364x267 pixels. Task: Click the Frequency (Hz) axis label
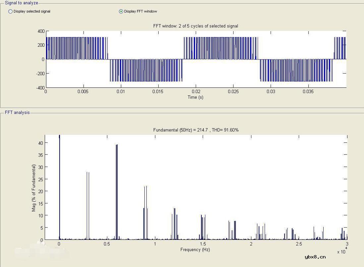195,249
